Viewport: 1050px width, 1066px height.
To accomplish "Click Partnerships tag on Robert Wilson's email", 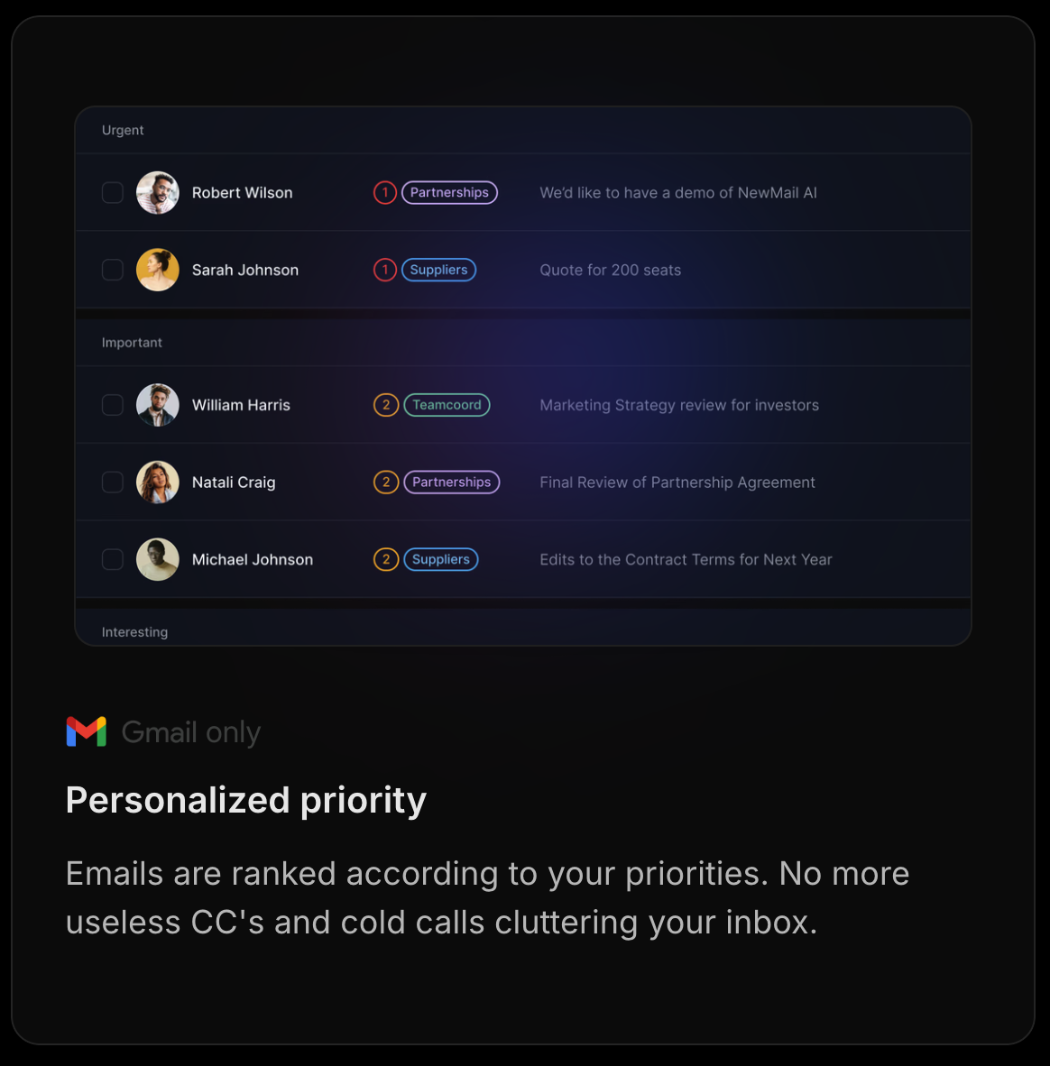I will click(x=449, y=193).
